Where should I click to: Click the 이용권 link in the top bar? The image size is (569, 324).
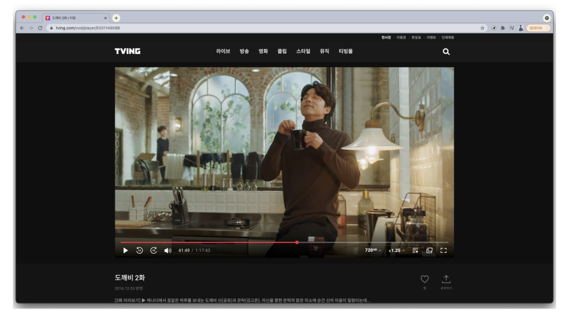coord(401,37)
